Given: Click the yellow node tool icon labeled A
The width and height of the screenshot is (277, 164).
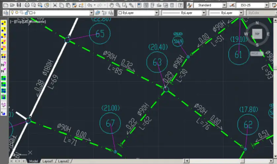Looking at the screenshot, I should tap(4, 23).
